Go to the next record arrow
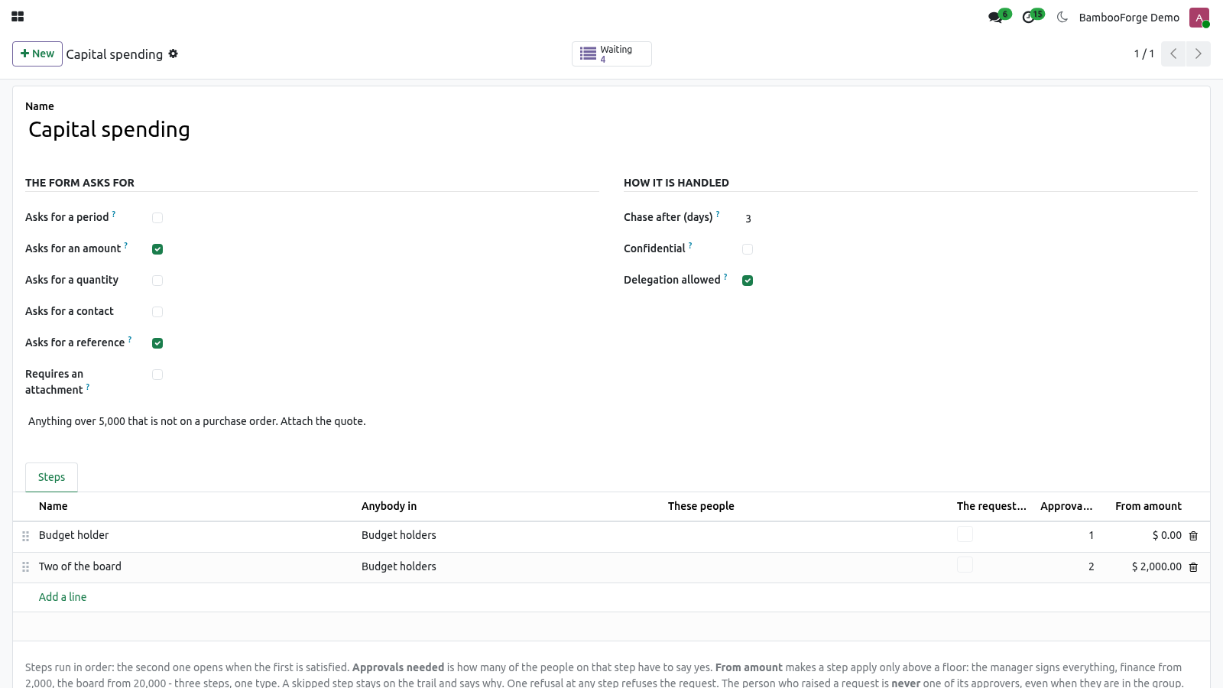This screenshot has height=688, width=1223. [x=1199, y=54]
